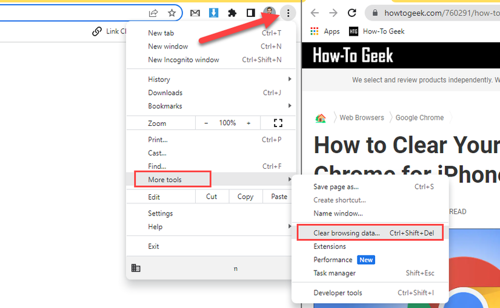Expand the More tools submenu arrow

pos(290,179)
